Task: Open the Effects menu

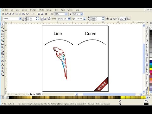Action: (41, 10)
